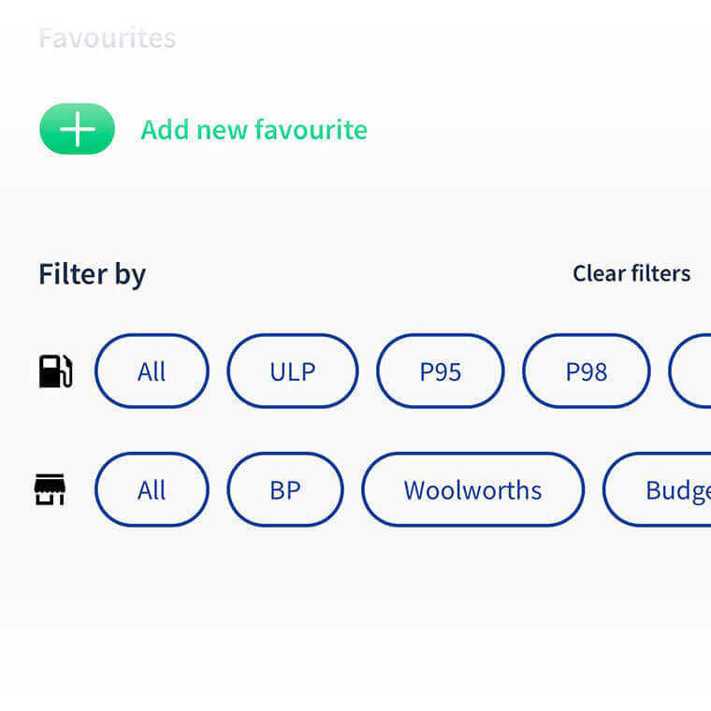Show only Woolworths stations
This screenshot has height=711, width=711.
[x=472, y=489]
